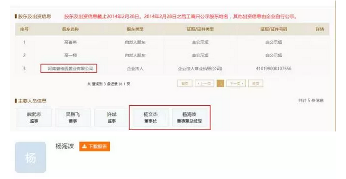The width and height of the screenshot is (346, 179).
Task: Click the 详情 column header
Action: [x=320, y=29]
